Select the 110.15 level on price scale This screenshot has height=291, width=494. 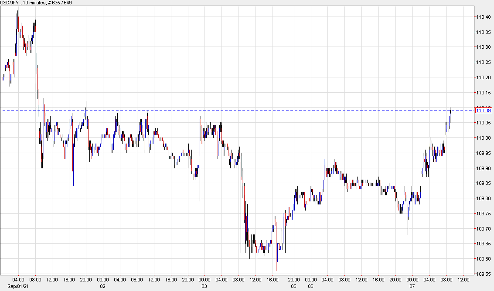tap(484, 92)
